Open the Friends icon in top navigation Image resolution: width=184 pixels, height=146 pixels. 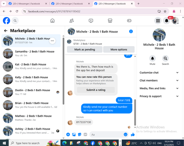(x=72, y=20)
